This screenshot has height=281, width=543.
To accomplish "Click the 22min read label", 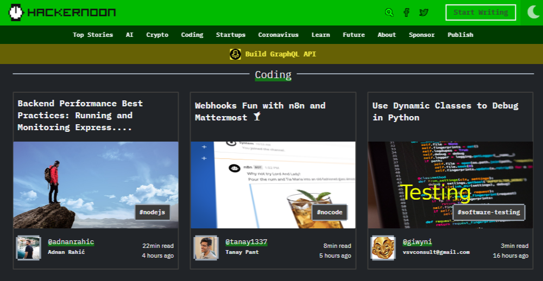I will pos(158,246).
